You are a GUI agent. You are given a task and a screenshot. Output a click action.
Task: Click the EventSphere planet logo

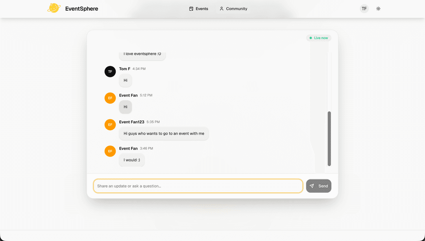[x=54, y=8]
